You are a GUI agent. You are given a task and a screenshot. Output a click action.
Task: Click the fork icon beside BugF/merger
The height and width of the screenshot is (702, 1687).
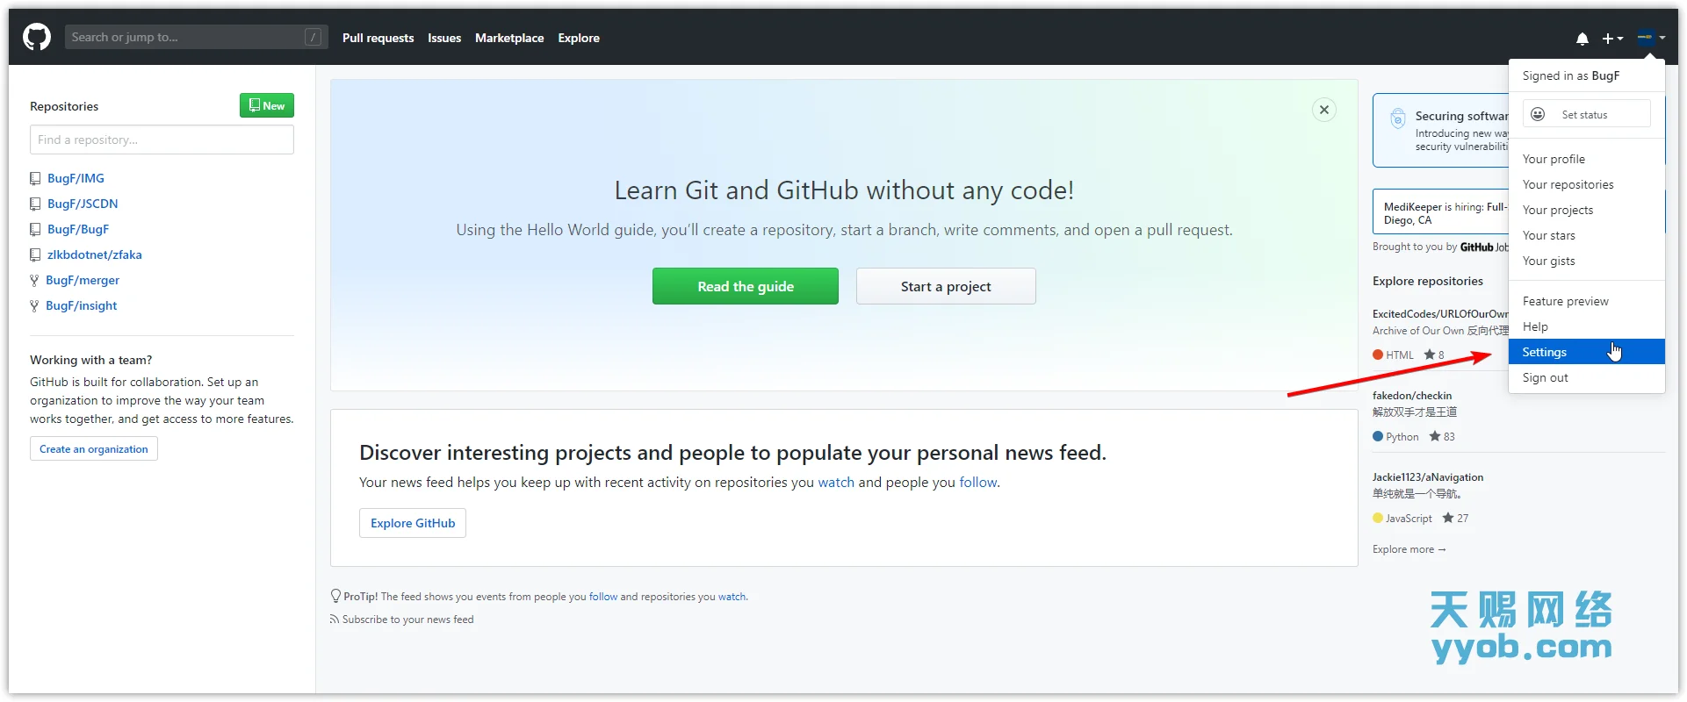[x=34, y=280]
